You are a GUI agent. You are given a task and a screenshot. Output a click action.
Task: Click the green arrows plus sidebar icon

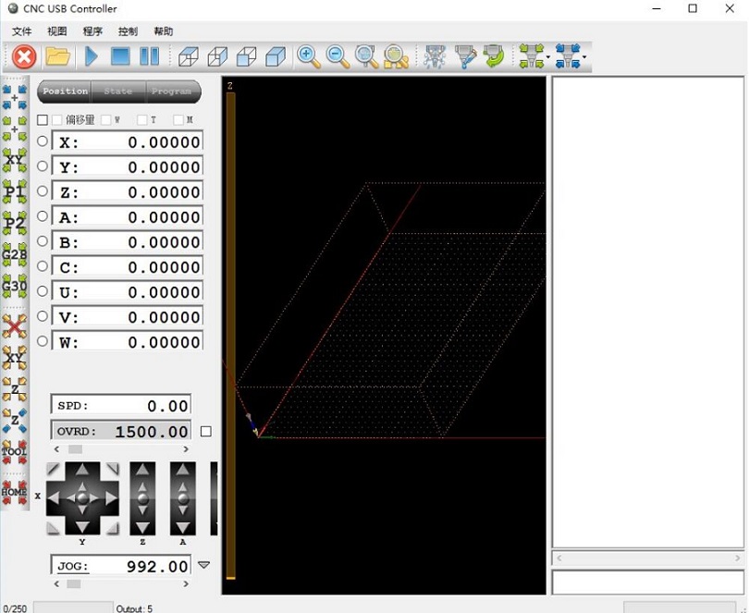click(x=15, y=129)
